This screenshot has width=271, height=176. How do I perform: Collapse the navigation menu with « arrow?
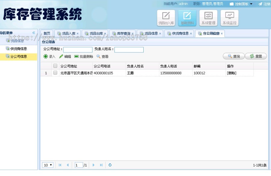[x=34, y=33]
